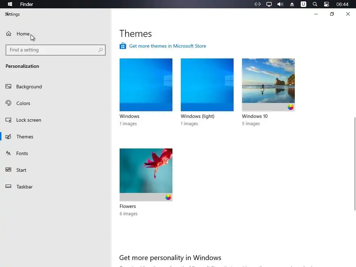
Task: Click the Background picture icon
Action: [8, 86]
